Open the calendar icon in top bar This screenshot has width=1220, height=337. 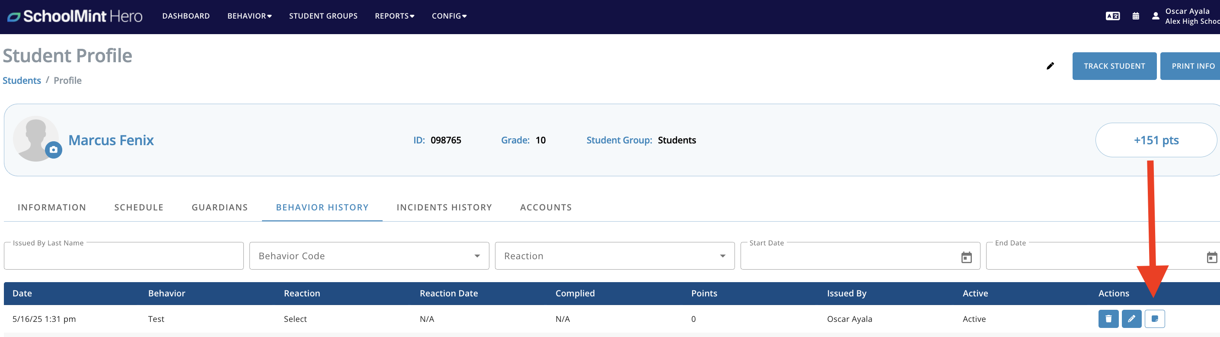click(x=1136, y=16)
